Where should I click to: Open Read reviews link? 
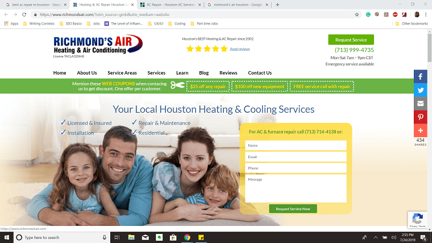[x=240, y=49]
